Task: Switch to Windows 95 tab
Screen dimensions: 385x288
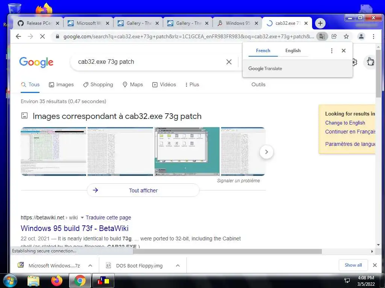Action: (238, 23)
